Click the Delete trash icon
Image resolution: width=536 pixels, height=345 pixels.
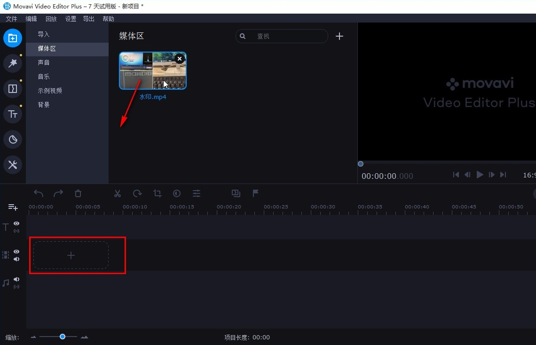(x=78, y=193)
